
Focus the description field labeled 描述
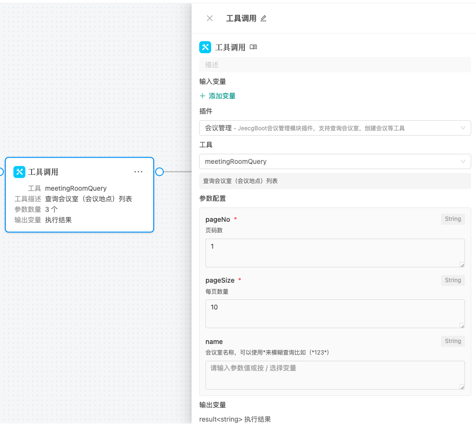(335, 65)
